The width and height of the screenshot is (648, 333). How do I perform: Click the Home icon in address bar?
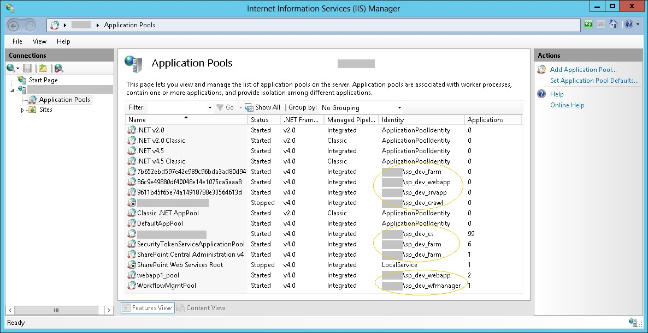tap(614, 25)
